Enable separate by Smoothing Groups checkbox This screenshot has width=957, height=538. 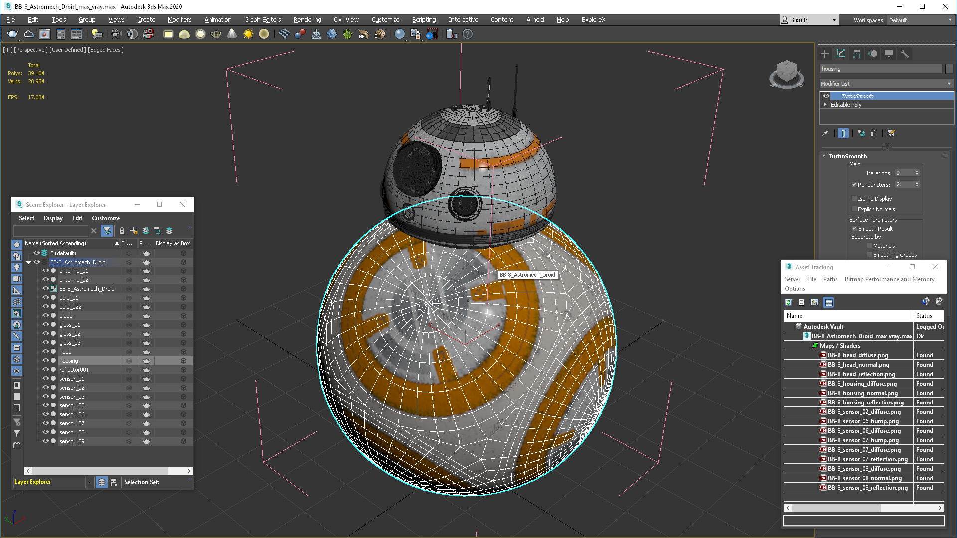point(870,255)
